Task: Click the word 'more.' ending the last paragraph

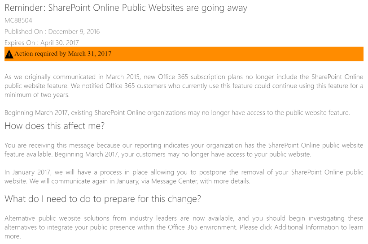Action: pos(13,236)
